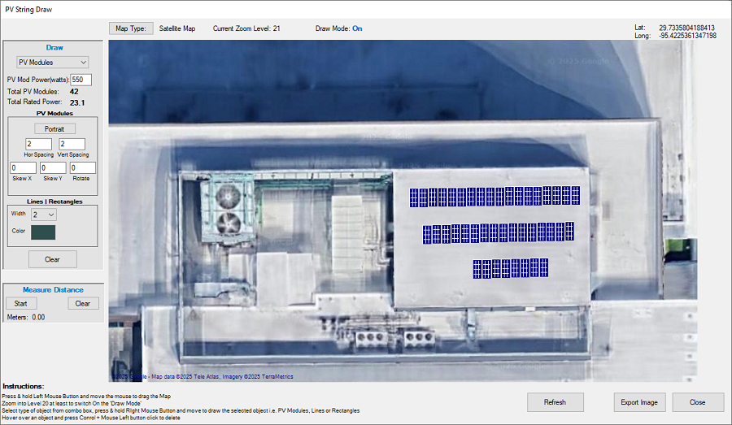Click the top row of PV modules

click(x=495, y=197)
